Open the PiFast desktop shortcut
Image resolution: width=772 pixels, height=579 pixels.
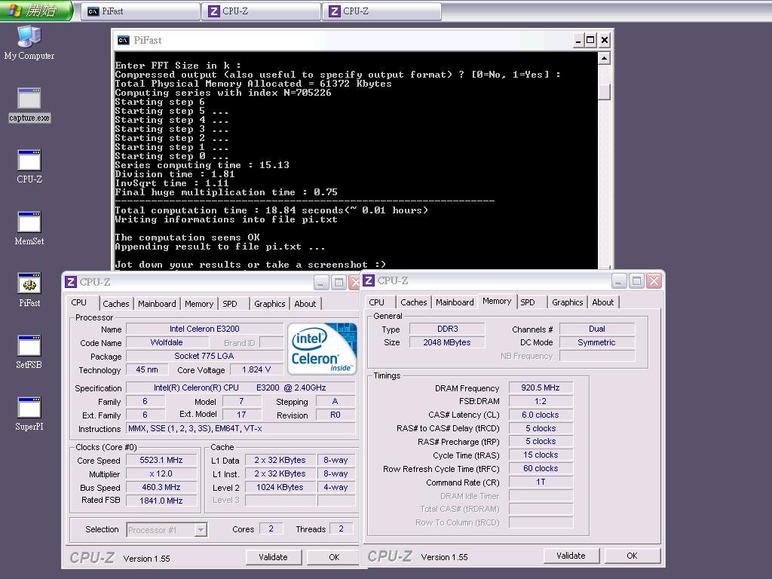tap(29, 290)
